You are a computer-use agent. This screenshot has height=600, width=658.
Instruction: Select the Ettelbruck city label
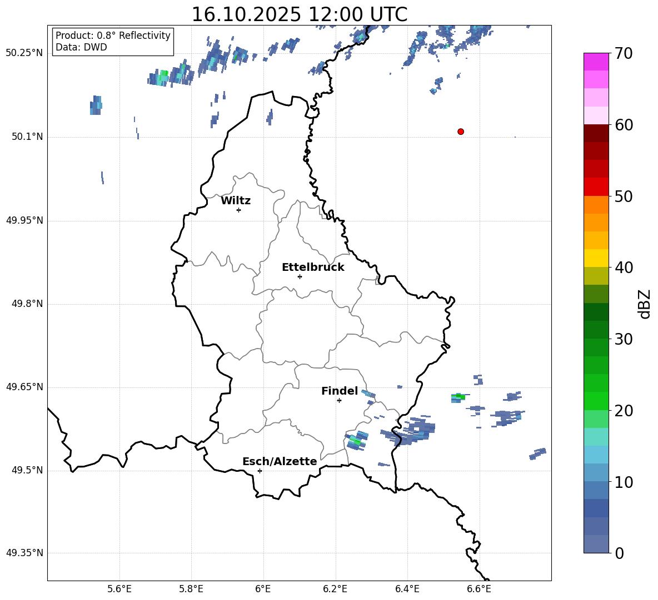pos(313,268)
